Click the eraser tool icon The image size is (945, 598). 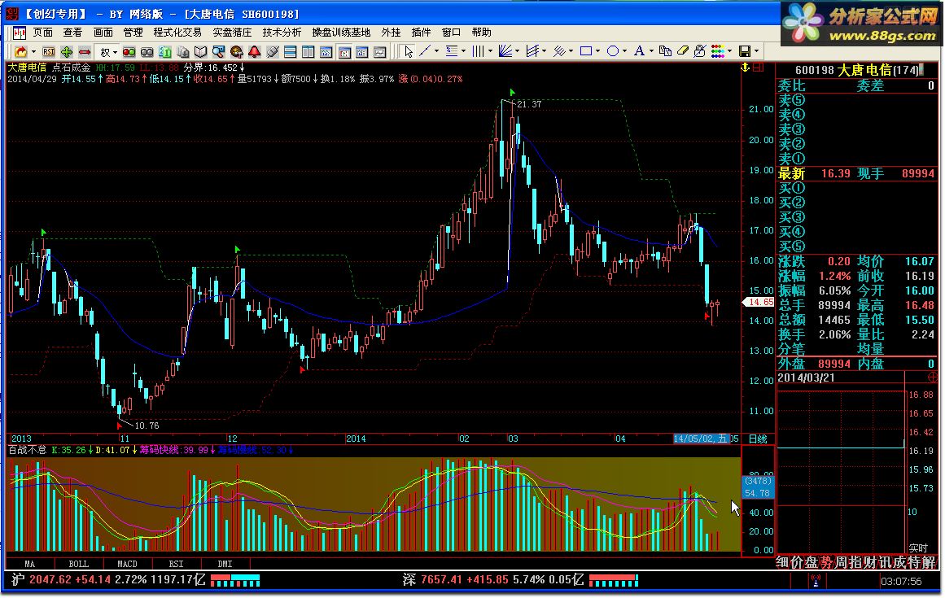(682, 50)
